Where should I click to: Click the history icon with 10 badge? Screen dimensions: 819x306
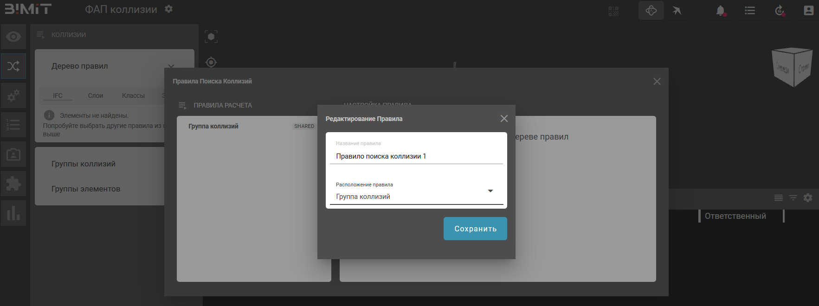[780, 11]
